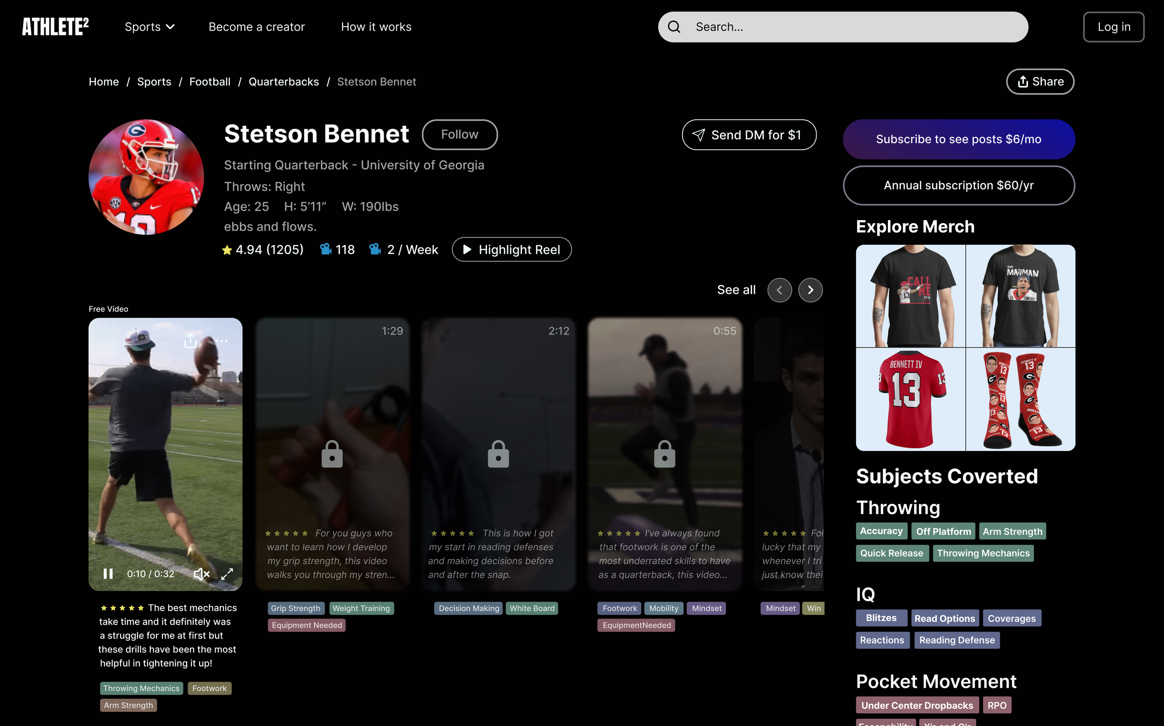Image resolution: width=1164 pixels, height=726 pixels.
Task: Pause the free video playback
Action: (x=108, y=574)
